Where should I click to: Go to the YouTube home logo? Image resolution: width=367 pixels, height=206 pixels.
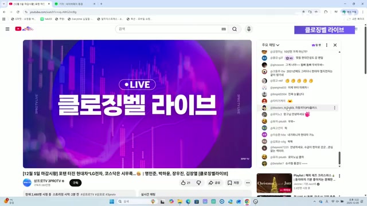point(24,29)
